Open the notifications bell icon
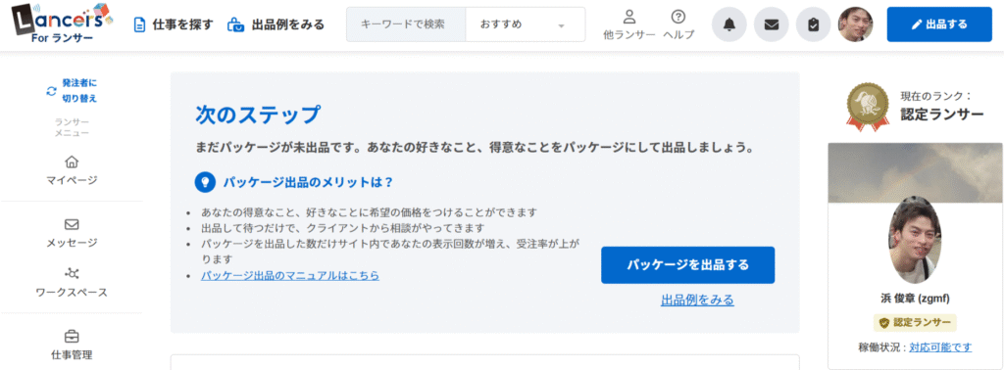This screenshot has width=1004, height=370. (x=729, y=24)
